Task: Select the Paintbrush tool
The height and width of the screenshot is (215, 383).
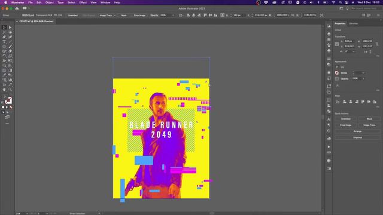Action: (x=10, y=47)
